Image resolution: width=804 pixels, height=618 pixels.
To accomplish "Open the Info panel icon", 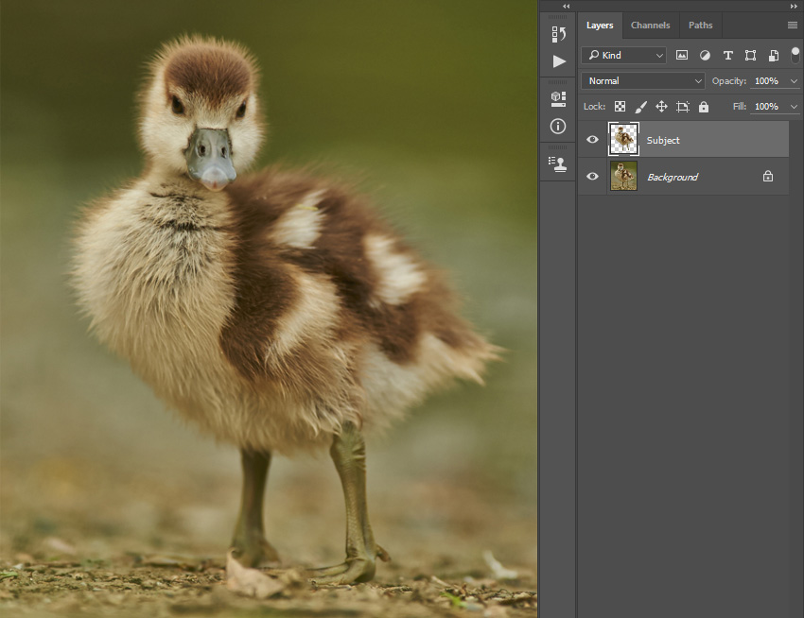I will (x=558, y=126).
